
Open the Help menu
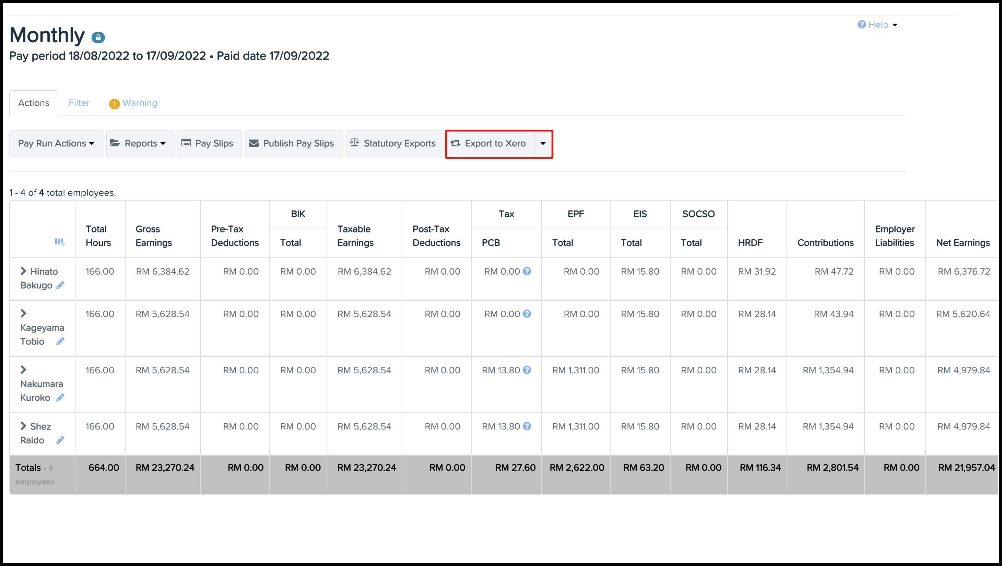[x=877, y=25]
